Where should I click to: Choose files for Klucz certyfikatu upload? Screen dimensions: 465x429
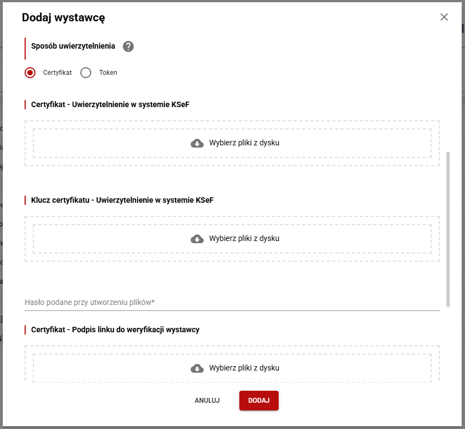point(244,239)
